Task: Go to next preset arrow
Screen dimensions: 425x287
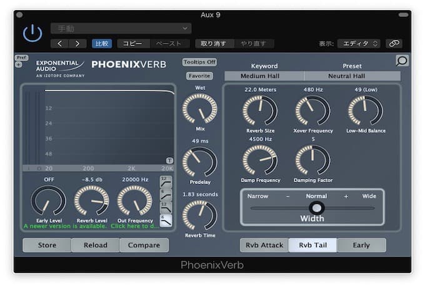Action: [x=77, y=44]
